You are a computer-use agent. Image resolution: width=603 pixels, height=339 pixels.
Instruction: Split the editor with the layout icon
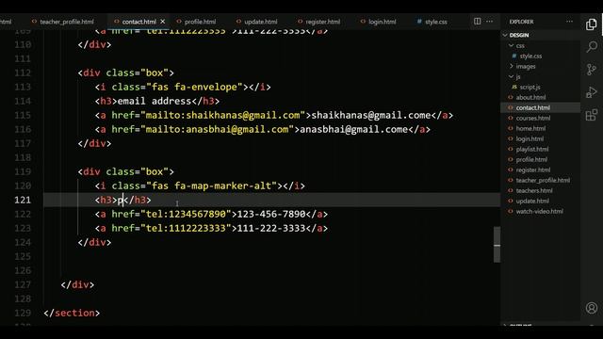click(478, 22)
